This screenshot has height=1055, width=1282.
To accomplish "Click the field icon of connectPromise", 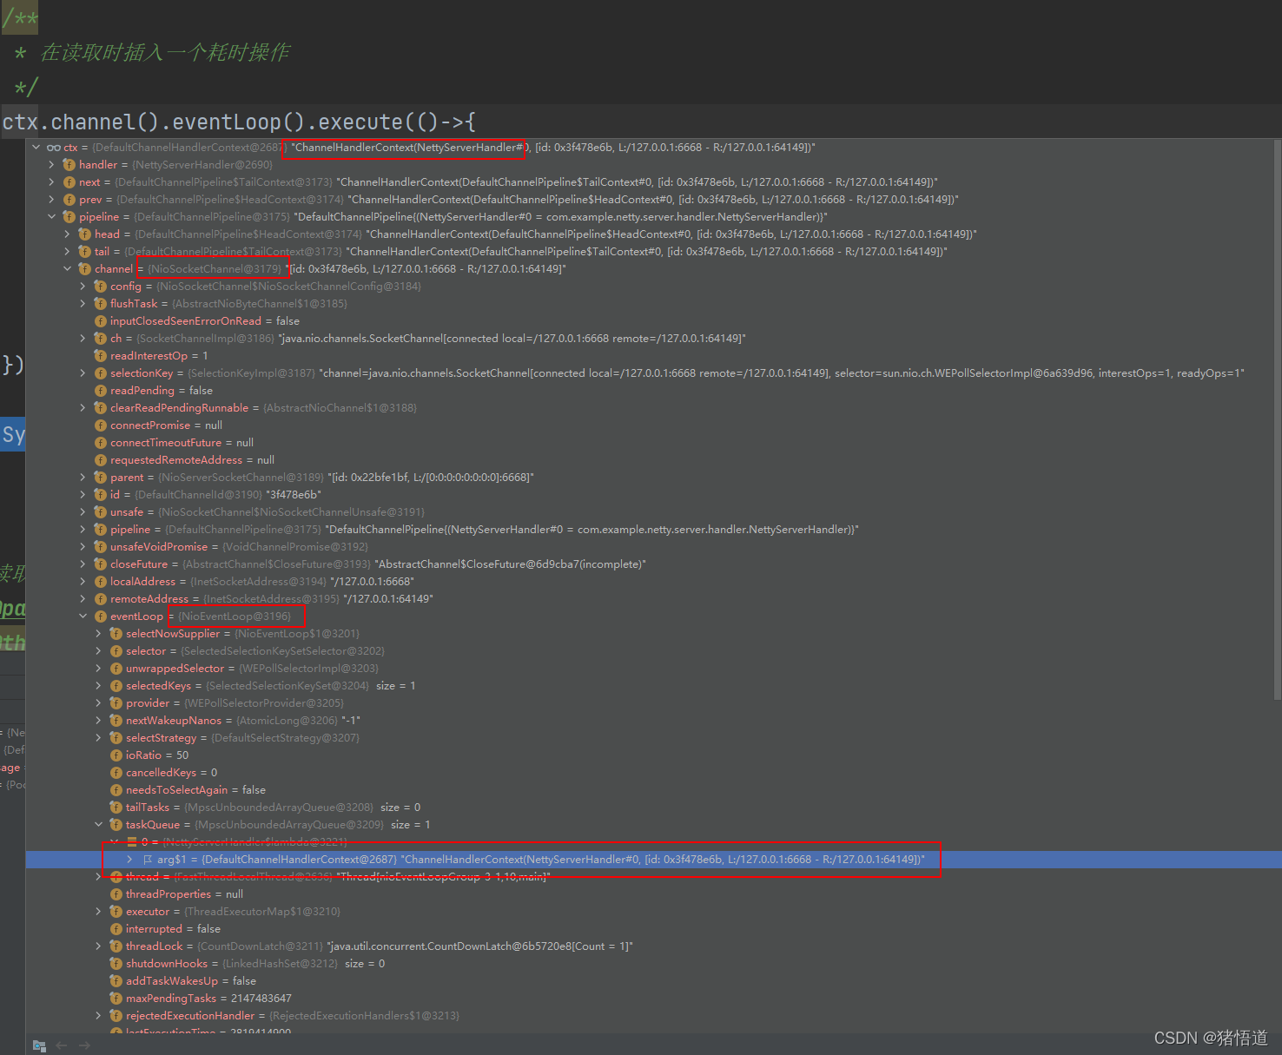I will pos(101,425).
